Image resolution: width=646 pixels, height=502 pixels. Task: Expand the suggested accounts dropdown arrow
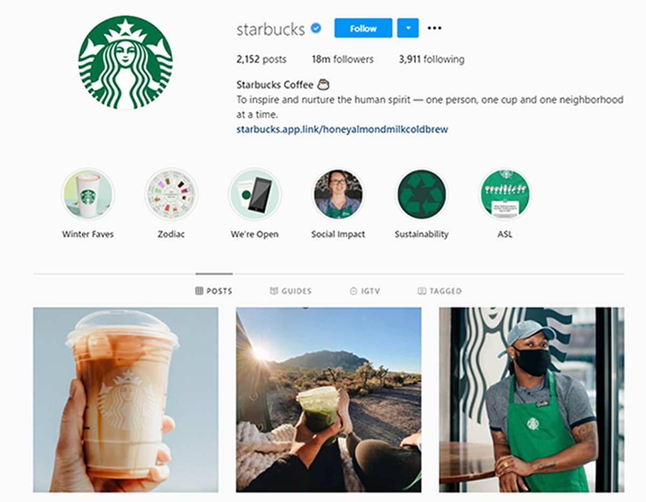tap(408, 28)
